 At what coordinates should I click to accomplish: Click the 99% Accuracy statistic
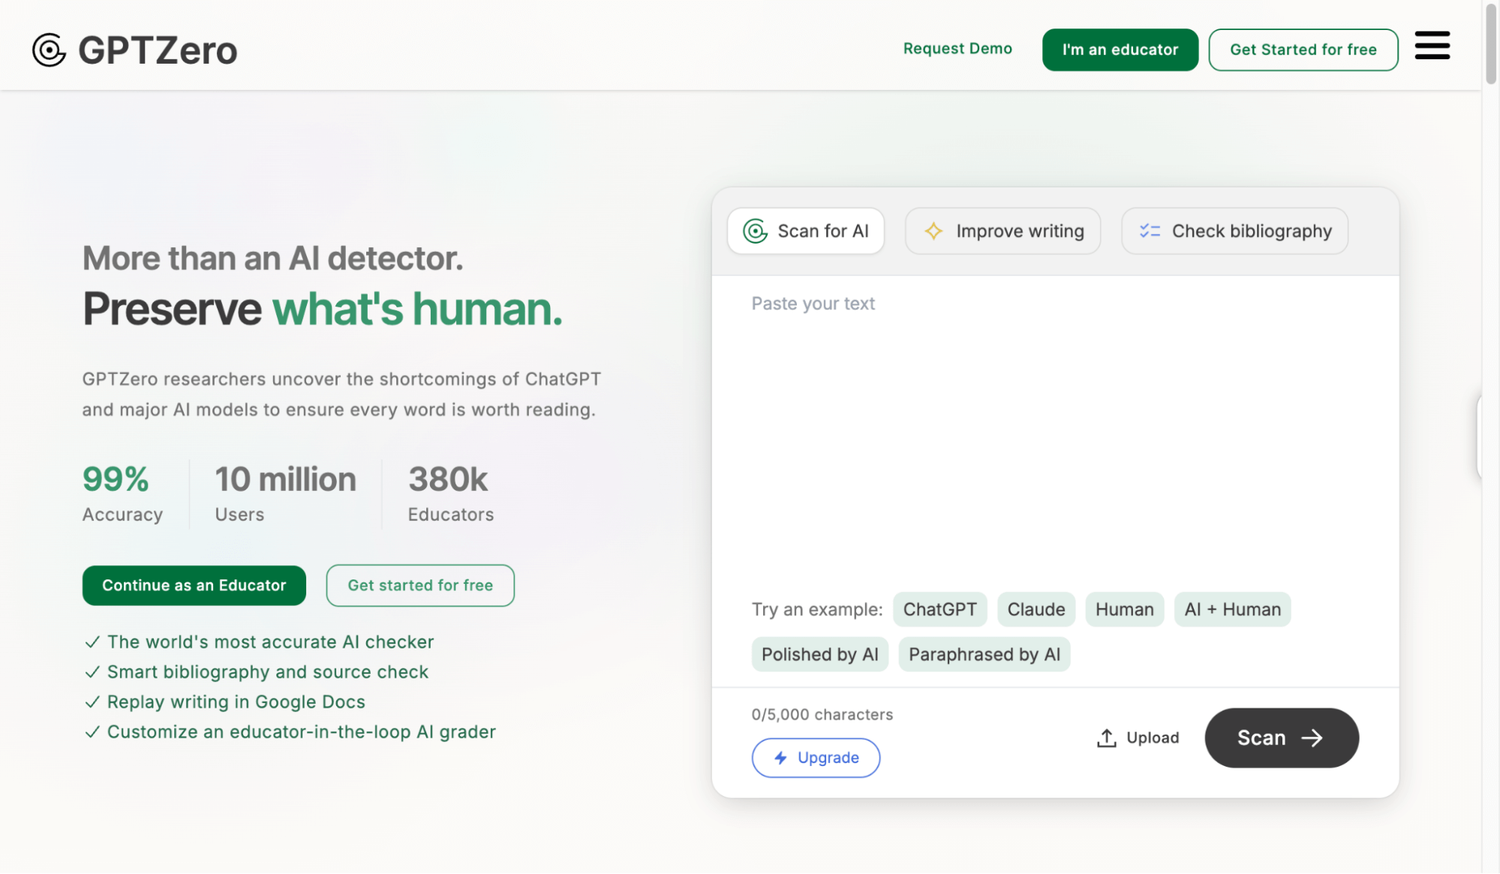point(122,494)
